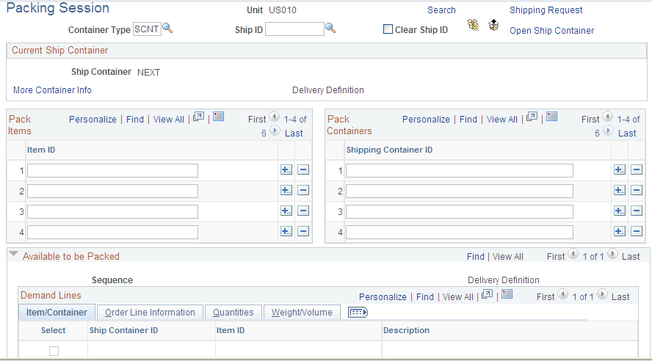Click Item ID field in row 1
This screenshot has width=652, height=361.
point(112,170)
